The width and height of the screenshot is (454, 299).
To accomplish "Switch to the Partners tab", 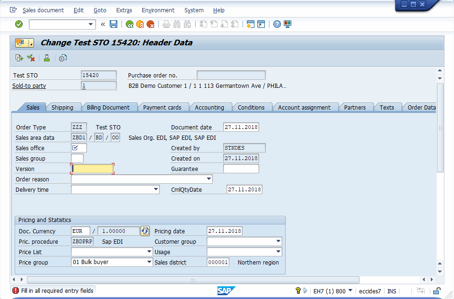I will point(355,107).
